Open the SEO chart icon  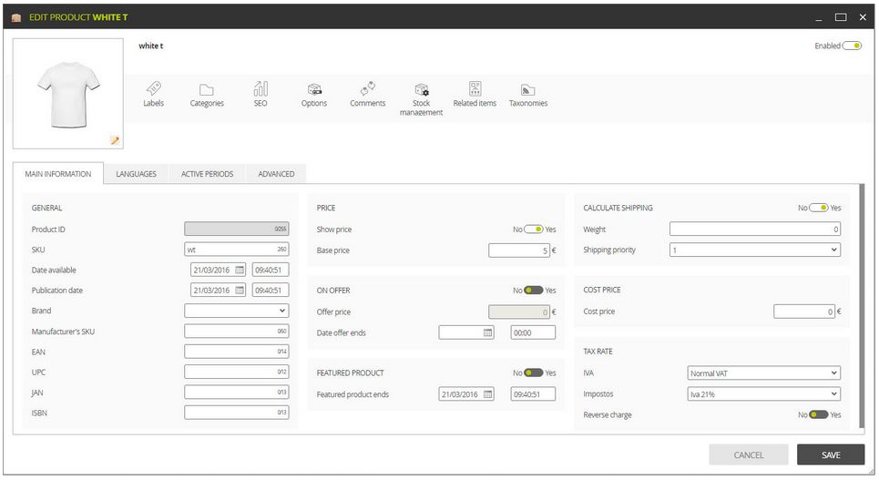[x=261, y=88]
